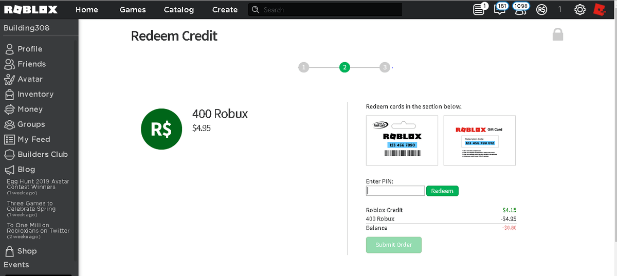
Task: Click the Inventory bag icon in sidebar
Action: tap(9, 94)
